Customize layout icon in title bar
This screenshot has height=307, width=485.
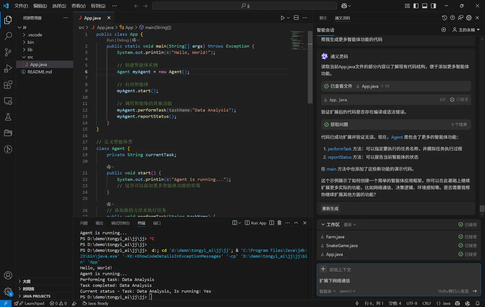pos(407,6)
